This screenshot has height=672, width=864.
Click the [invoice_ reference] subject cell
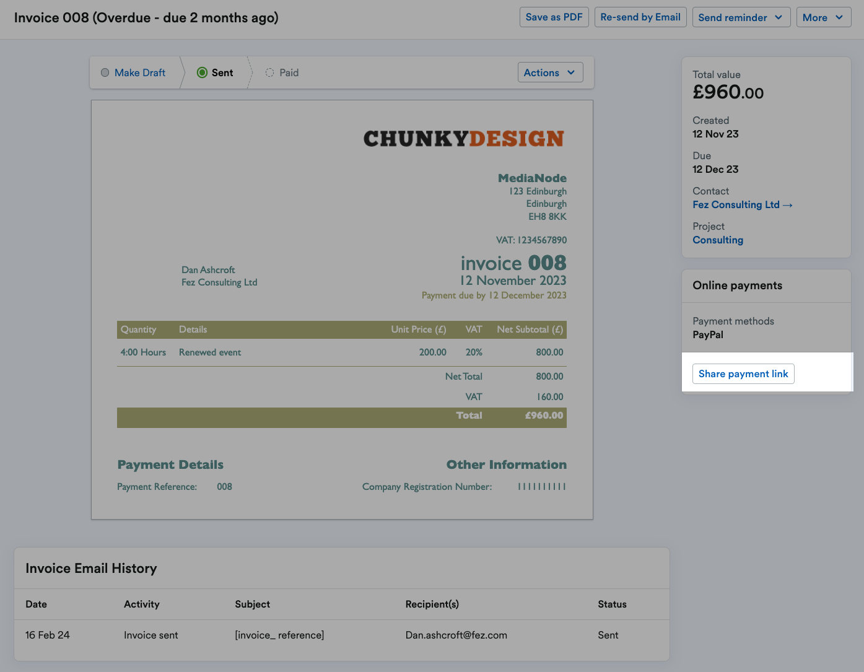(x=279, y=635)
